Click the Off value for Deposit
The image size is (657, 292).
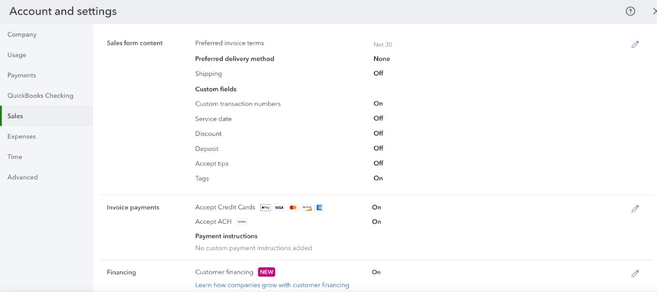coord(378,148)
